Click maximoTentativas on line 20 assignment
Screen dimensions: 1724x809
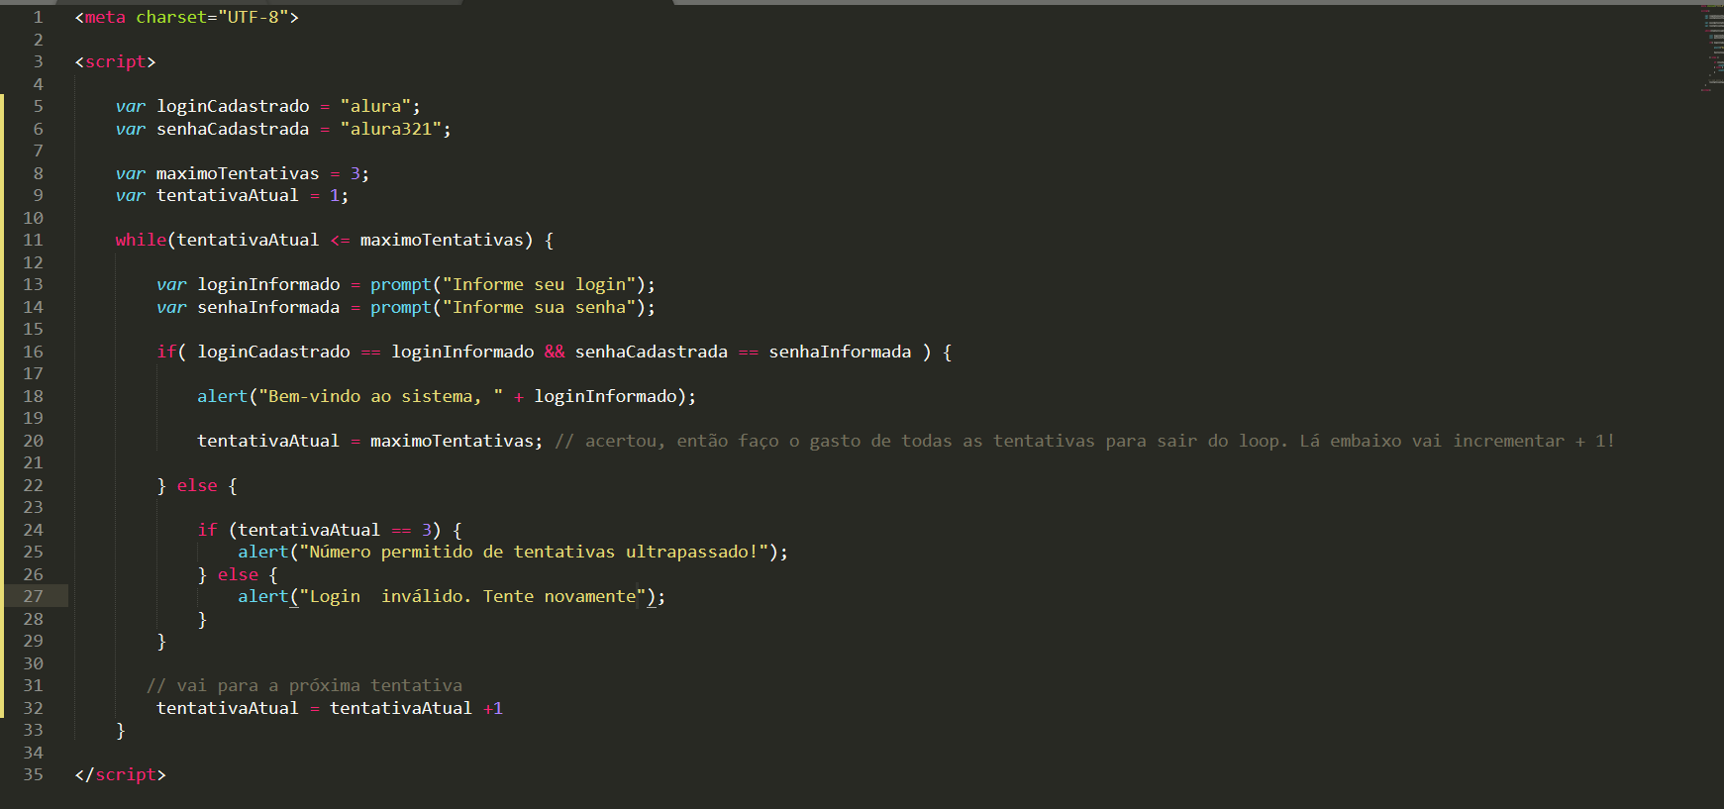click(x=452, y=441)
